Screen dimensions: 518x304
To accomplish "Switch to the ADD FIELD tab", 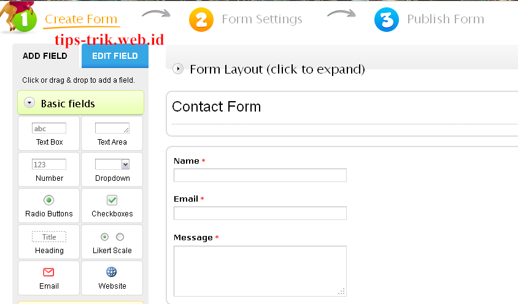I will point(45,56).
